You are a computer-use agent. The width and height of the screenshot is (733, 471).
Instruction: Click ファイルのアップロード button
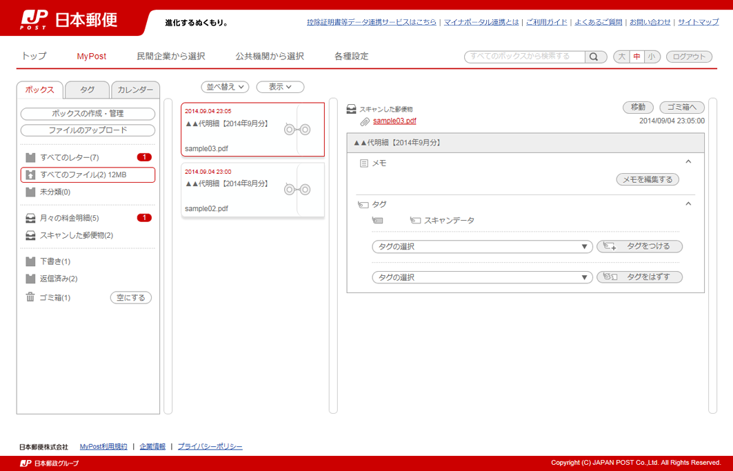pyautogui.click(x=88, y=130)
